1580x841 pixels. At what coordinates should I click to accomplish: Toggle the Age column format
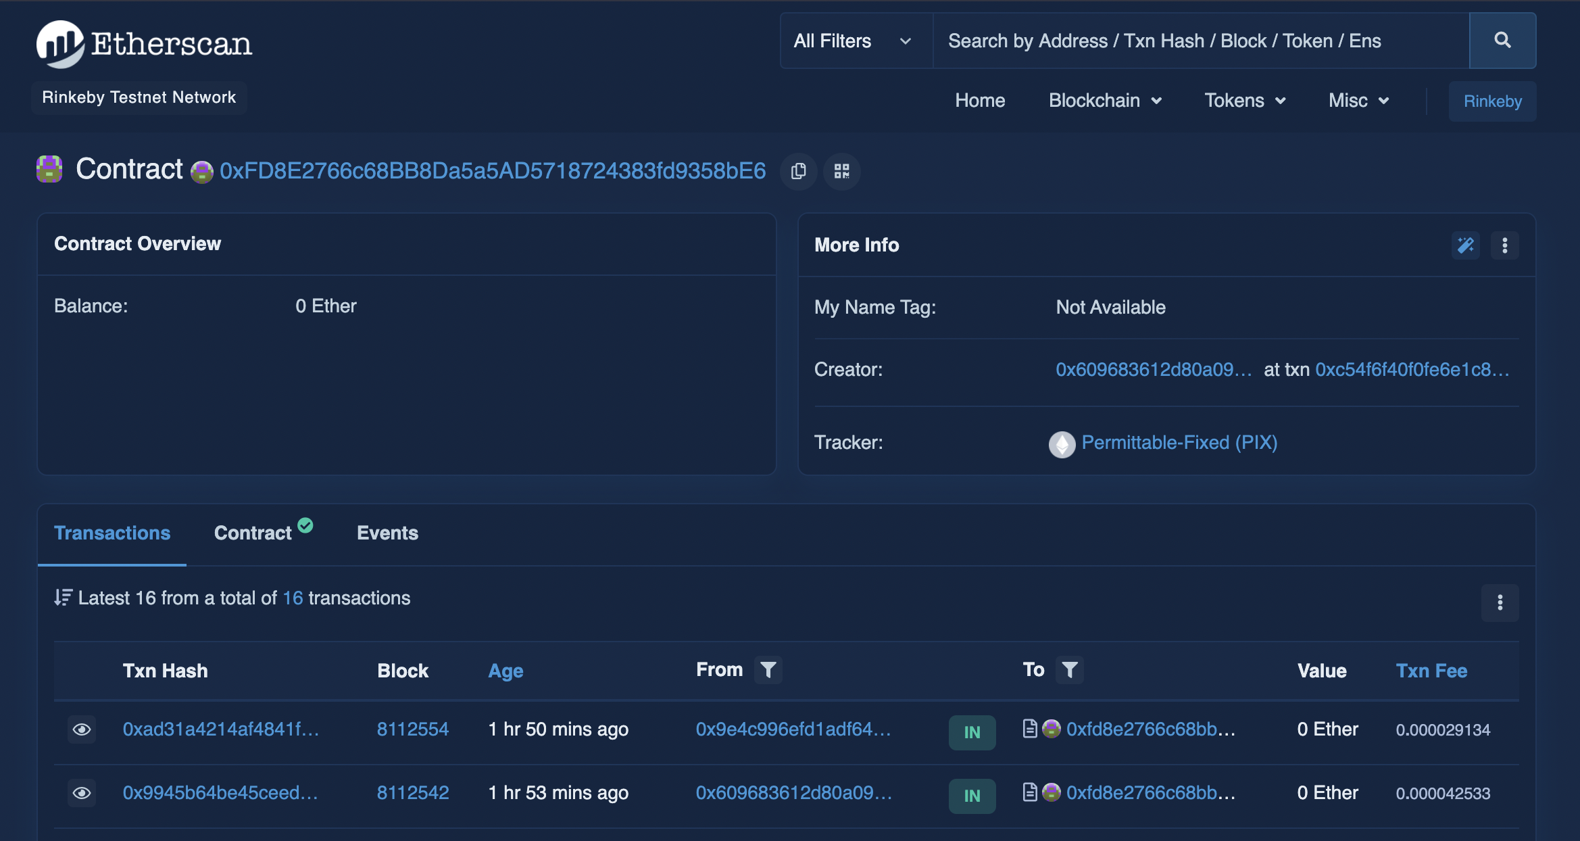(505, 671)
